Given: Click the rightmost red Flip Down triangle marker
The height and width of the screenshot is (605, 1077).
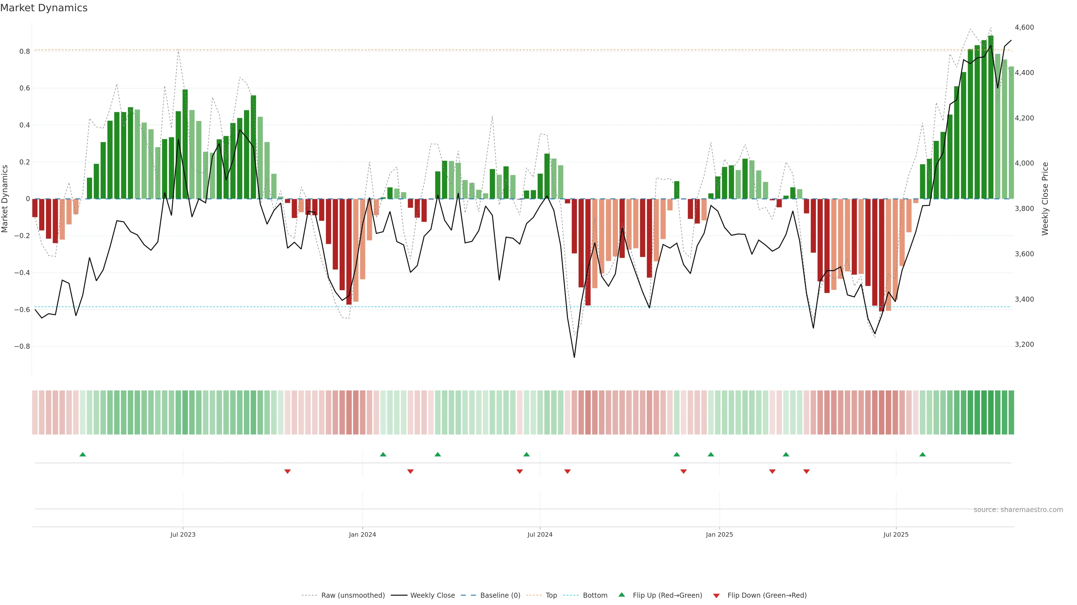Looking at the screenshot, I should tap(807, 471).
